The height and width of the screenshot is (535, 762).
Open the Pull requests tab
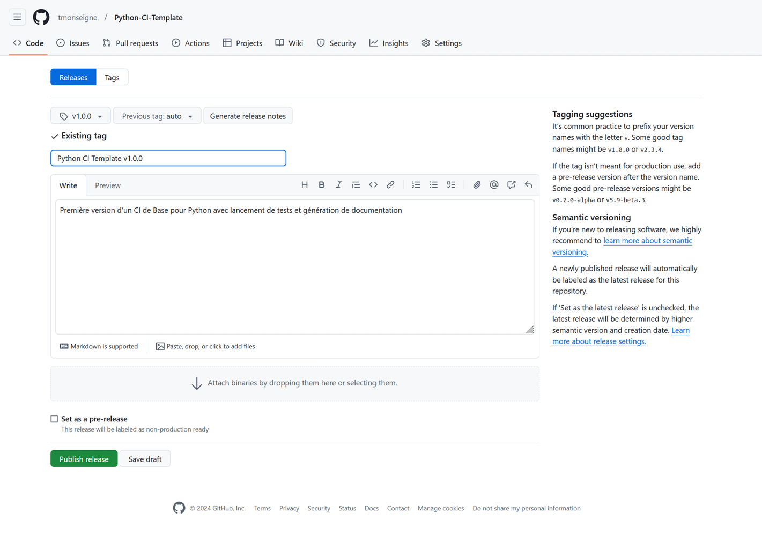click(130, 43)
